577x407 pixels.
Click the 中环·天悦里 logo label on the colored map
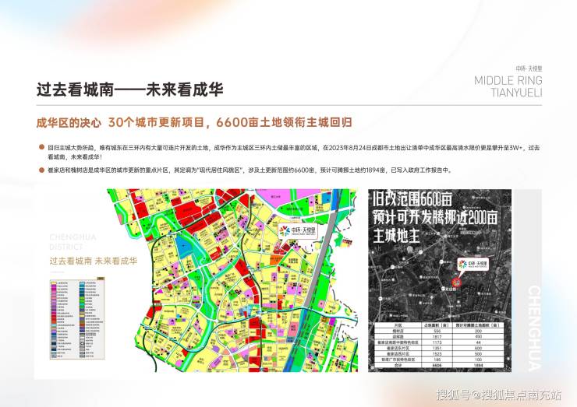point(297,230)
